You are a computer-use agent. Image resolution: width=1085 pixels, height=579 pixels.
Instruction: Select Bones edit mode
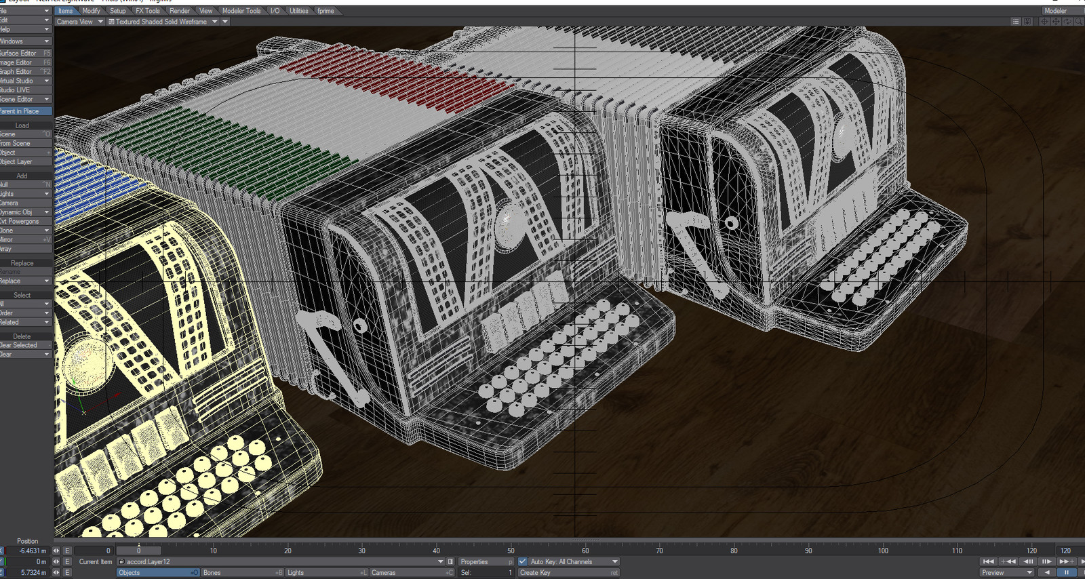243,572
